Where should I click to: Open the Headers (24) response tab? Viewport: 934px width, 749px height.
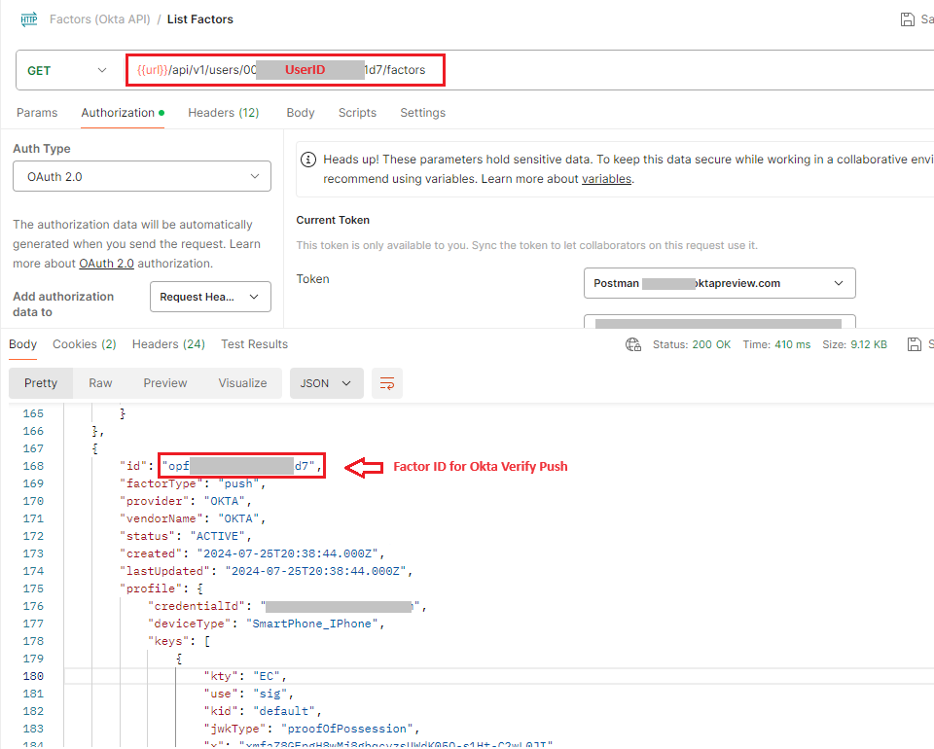(x=168, y=344)
